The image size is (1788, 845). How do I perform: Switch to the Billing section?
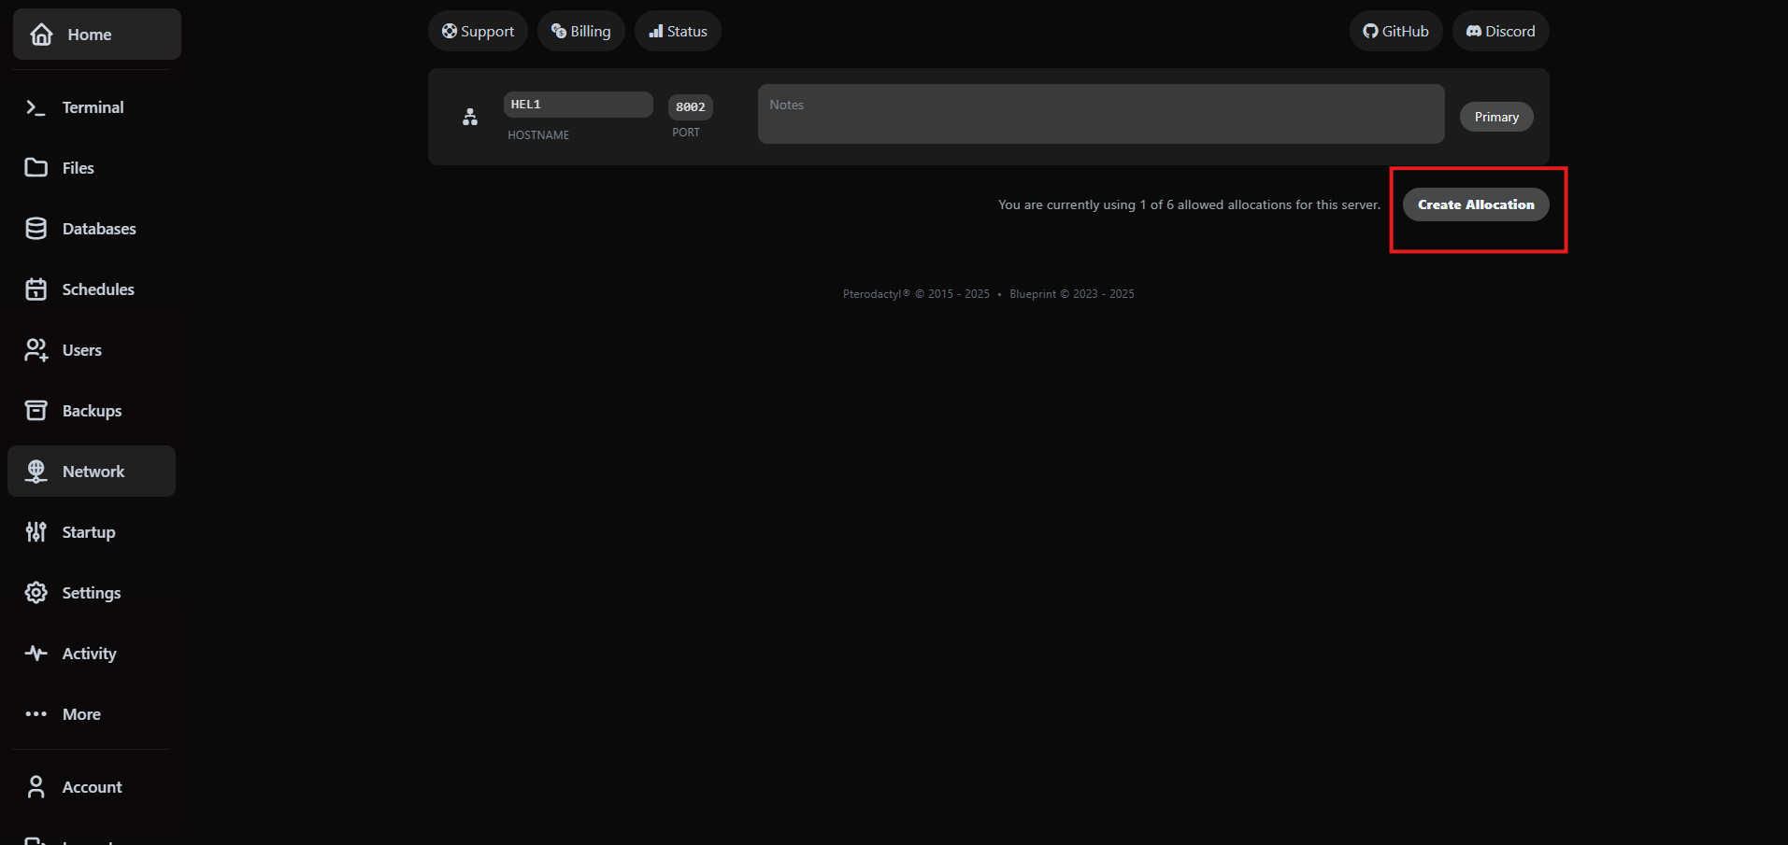pos(580,30)
